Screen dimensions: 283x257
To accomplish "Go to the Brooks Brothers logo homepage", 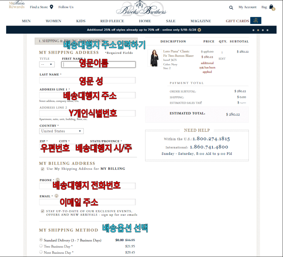I will coord(141,9).
